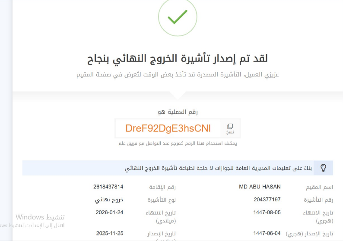Screen dimensions: 343x241
Task: Click the Gregorian issue date 2025-11-25
Action: tap(109, 233)
